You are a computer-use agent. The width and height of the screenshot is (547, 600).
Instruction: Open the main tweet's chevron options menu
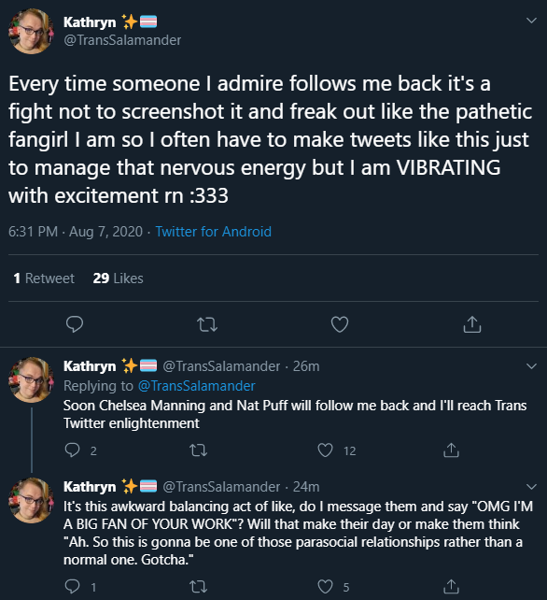(x=531, y=21)
